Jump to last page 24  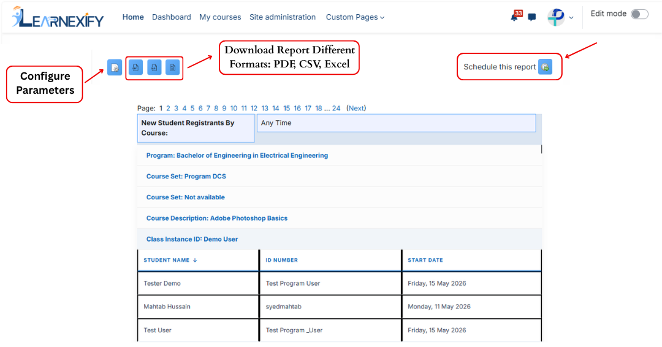click(336, 109)
